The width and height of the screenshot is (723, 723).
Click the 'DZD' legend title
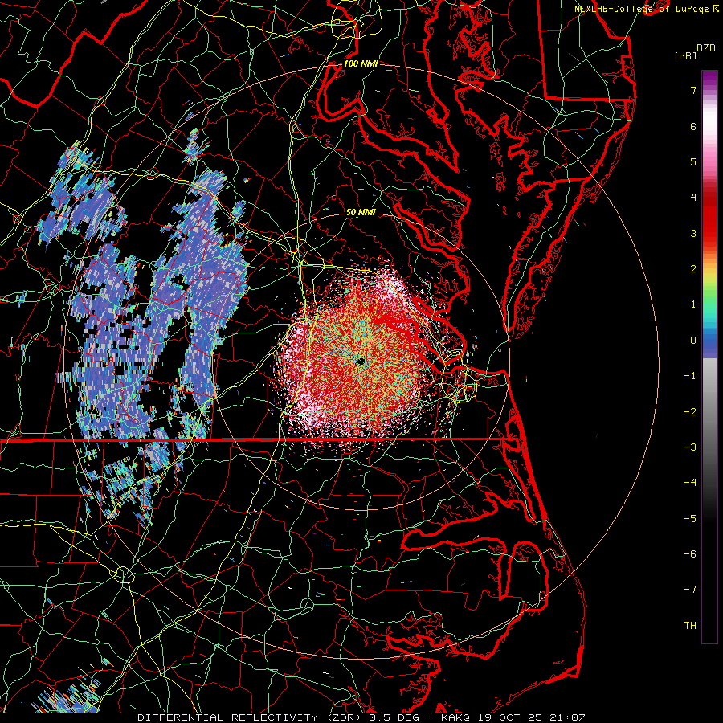point(706,48)
